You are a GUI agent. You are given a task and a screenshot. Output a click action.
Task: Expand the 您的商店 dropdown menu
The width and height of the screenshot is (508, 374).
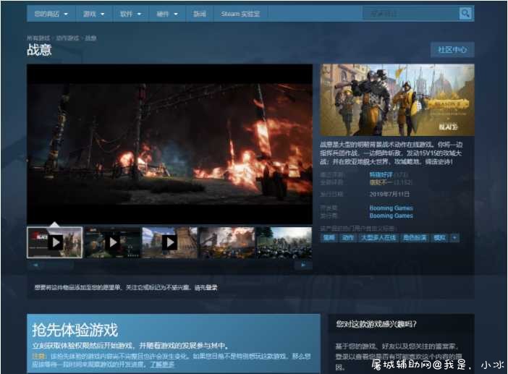pyautogui.click(x=51, y=14)
